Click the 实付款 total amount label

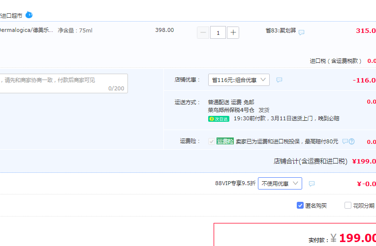[x=318, y=240]
